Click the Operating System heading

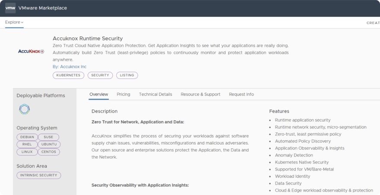pos(37,128)
